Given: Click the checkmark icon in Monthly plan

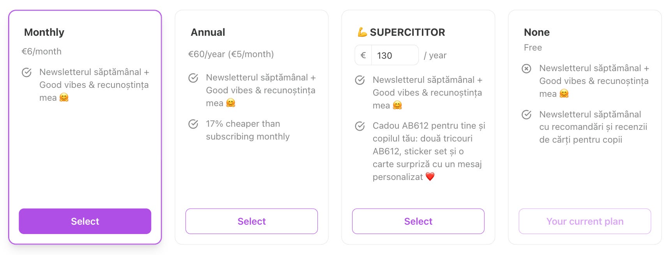Looking at the screenshot, I should click(x=26, y=72).
